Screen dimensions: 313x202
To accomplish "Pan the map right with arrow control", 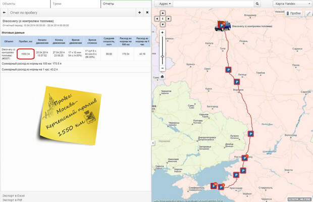I will point(169,19).
